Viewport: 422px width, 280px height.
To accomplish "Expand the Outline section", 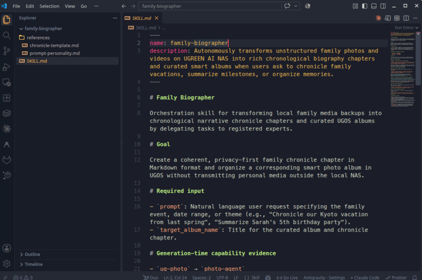I will click(x=68, y=254).
